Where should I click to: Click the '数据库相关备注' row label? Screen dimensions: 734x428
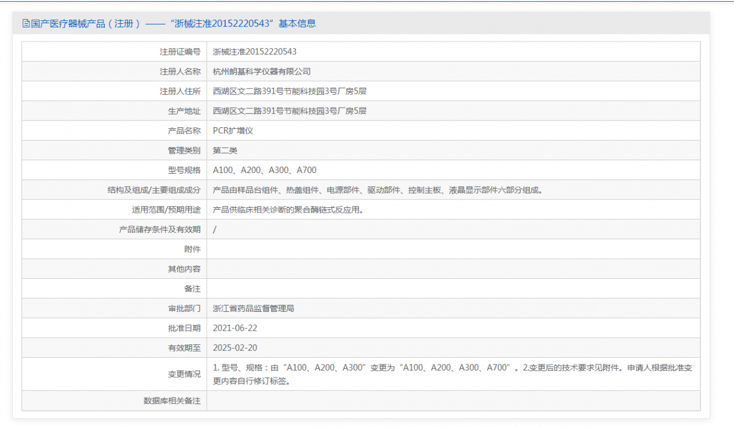point(172,400)
